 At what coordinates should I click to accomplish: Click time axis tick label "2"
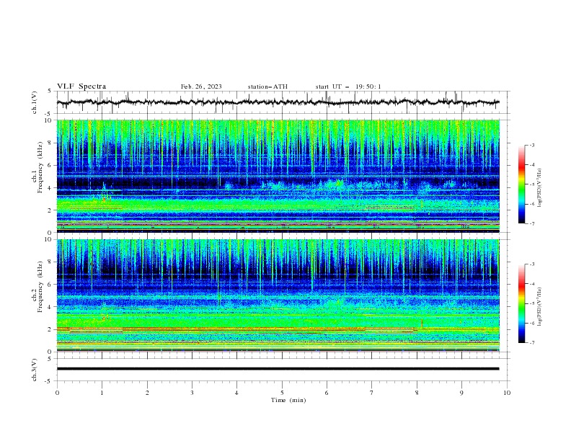click(x=147, y=393)
